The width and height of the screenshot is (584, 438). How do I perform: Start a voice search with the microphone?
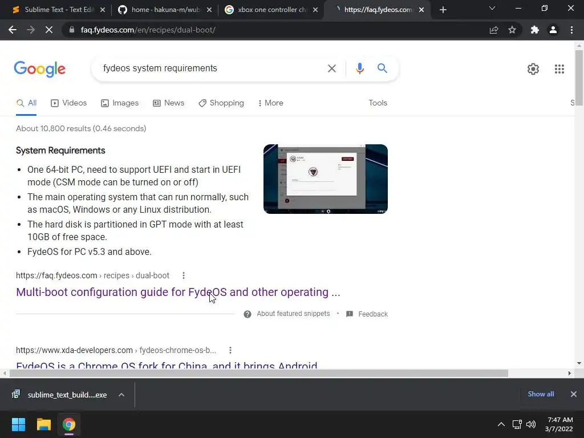tap(359, 68)
